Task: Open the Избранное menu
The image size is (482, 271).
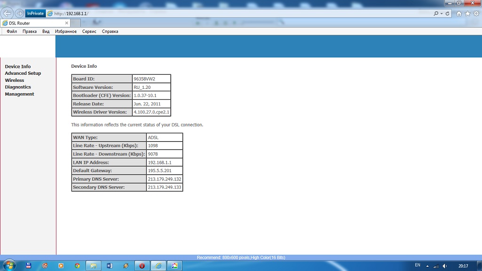Action: point(66,32)
